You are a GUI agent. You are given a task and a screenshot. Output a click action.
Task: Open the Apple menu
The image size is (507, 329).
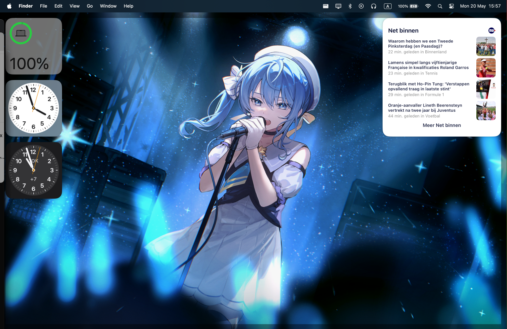click(x=9, y=6)
